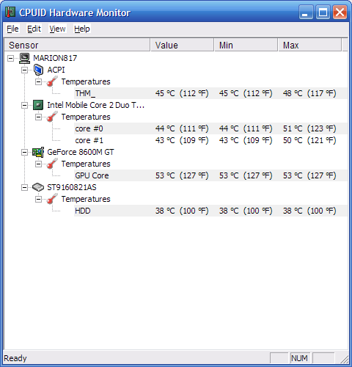Screen dimensions: 352x367
Task: Collapse the Intel Mobile Core 2 Duo node
Action: 24,105
